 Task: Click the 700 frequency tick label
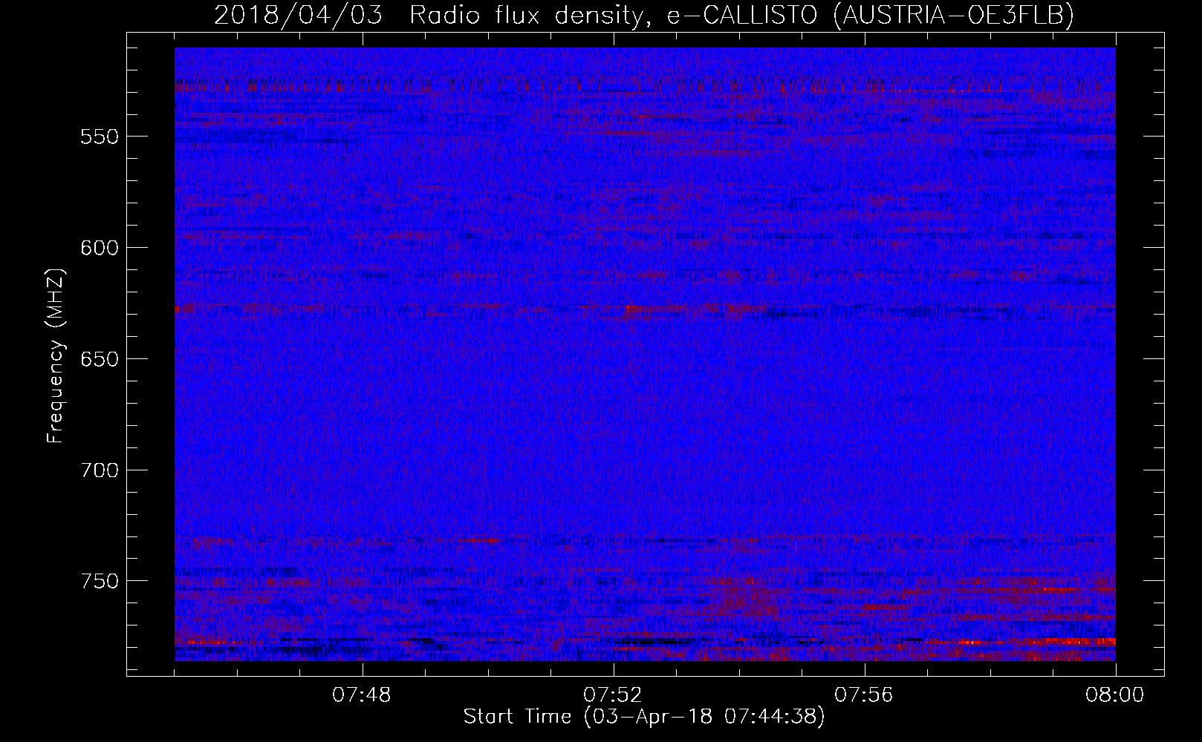(x=99, y=470)
